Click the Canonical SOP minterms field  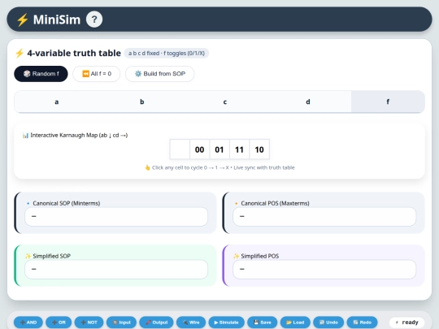(x=116, y=217)
